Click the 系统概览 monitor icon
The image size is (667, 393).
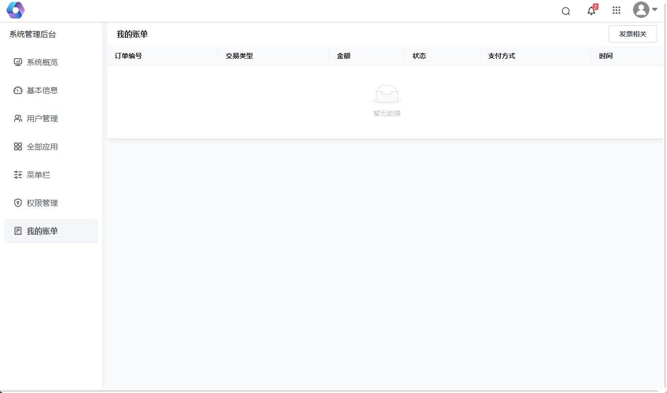tap(18, 62)
